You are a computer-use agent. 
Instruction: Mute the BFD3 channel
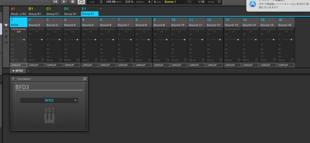pyautogui.click(x=14, y=60)
